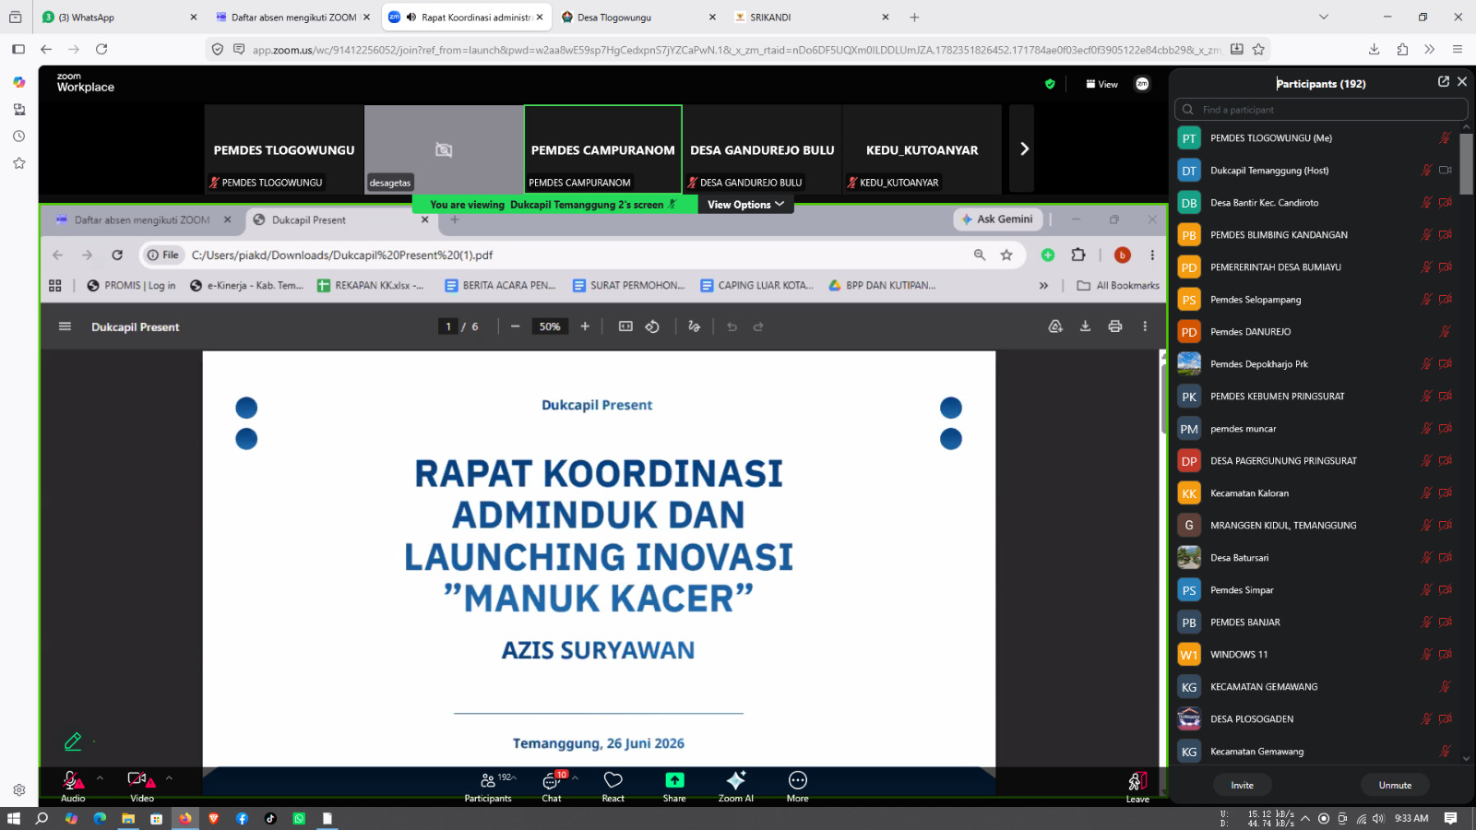Viewport: 1476px width, 830px height.
Task: Open the Zoom Chat icon
Action: tap(551, 781)
